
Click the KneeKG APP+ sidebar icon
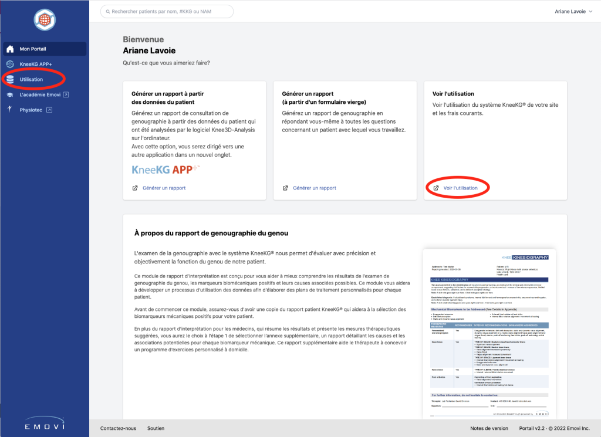[x=11, y=64]
